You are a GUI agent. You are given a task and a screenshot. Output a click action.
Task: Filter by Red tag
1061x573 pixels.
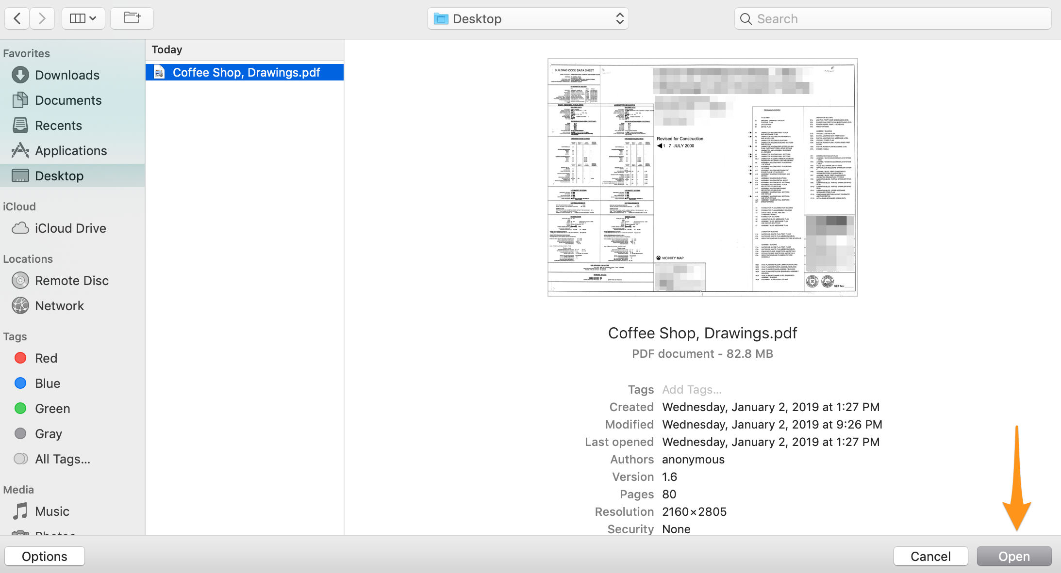tap(46, 358)
